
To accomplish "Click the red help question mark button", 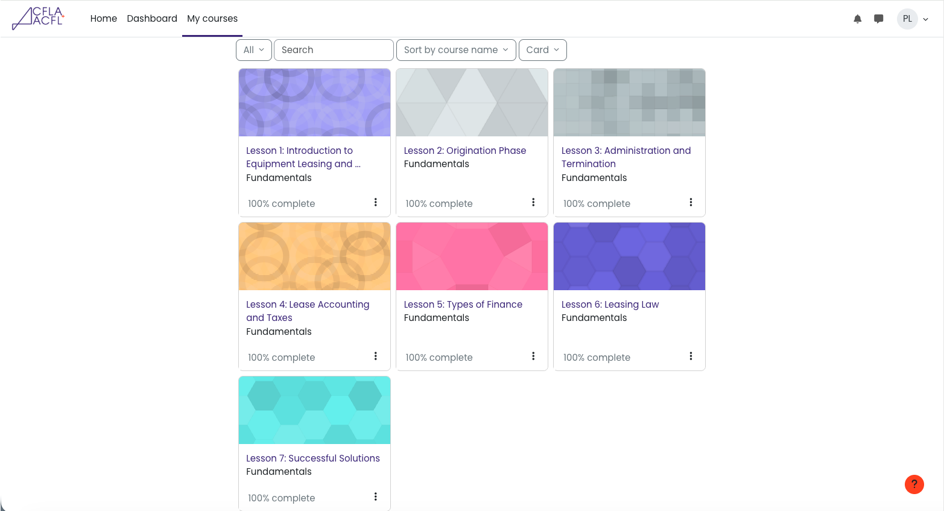I will coord(914,484).
